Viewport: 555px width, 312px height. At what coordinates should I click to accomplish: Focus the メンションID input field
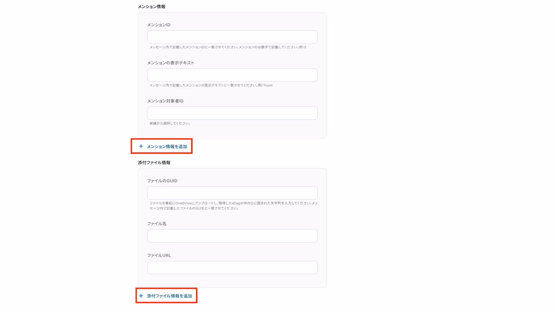point(232,37)
